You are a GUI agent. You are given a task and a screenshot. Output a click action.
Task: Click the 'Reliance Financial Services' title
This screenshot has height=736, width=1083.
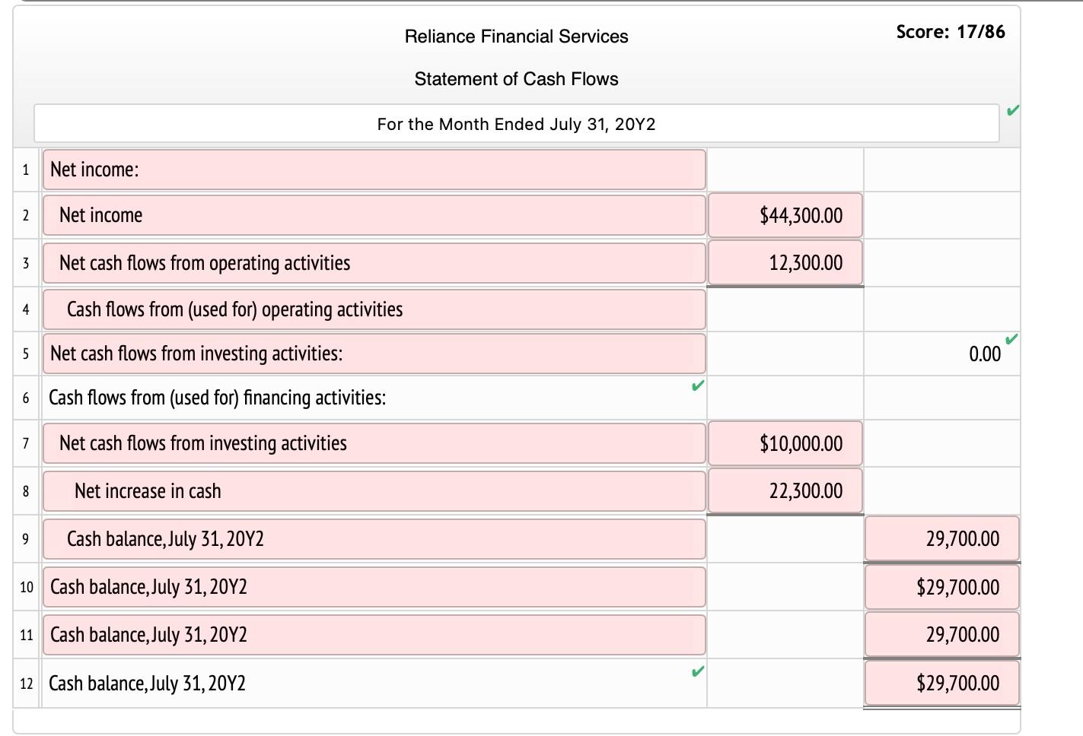point(516,36)
